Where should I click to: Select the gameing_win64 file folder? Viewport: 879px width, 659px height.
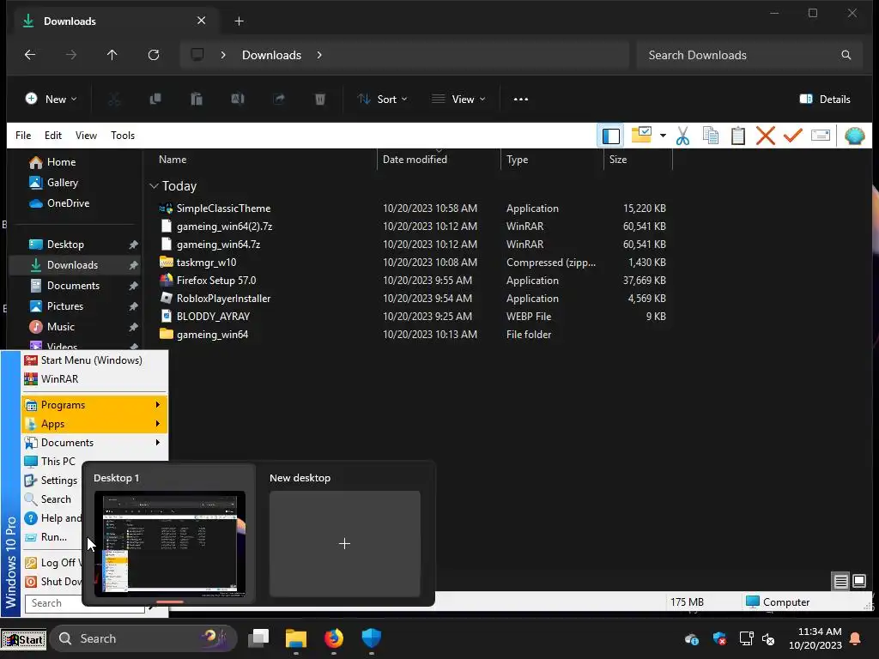[x=212, y=335]
